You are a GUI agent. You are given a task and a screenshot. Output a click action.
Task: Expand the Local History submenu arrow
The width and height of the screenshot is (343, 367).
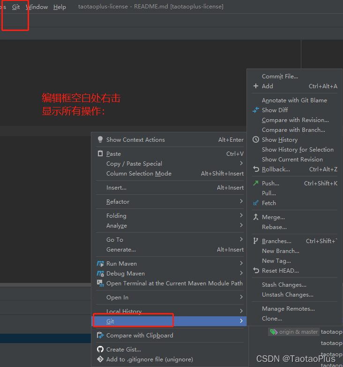(x=241, y=311)
